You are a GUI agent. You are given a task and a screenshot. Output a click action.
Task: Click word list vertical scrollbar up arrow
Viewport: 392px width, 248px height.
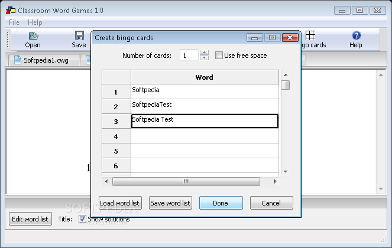[286, 75]
